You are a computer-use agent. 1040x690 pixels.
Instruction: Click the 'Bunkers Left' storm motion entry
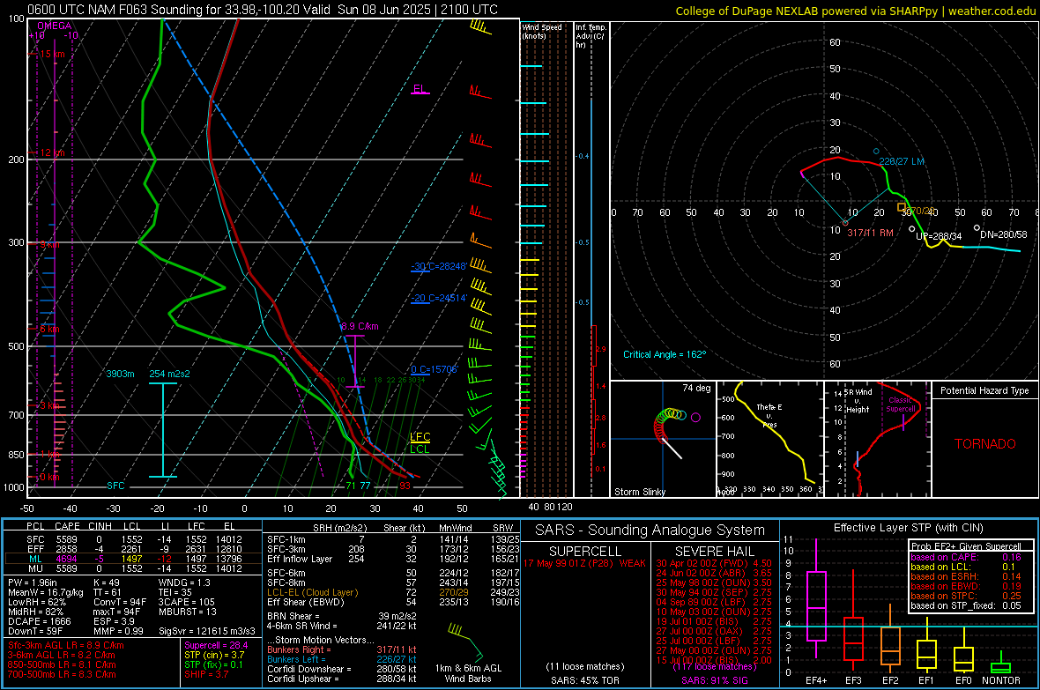coord(342,659)
